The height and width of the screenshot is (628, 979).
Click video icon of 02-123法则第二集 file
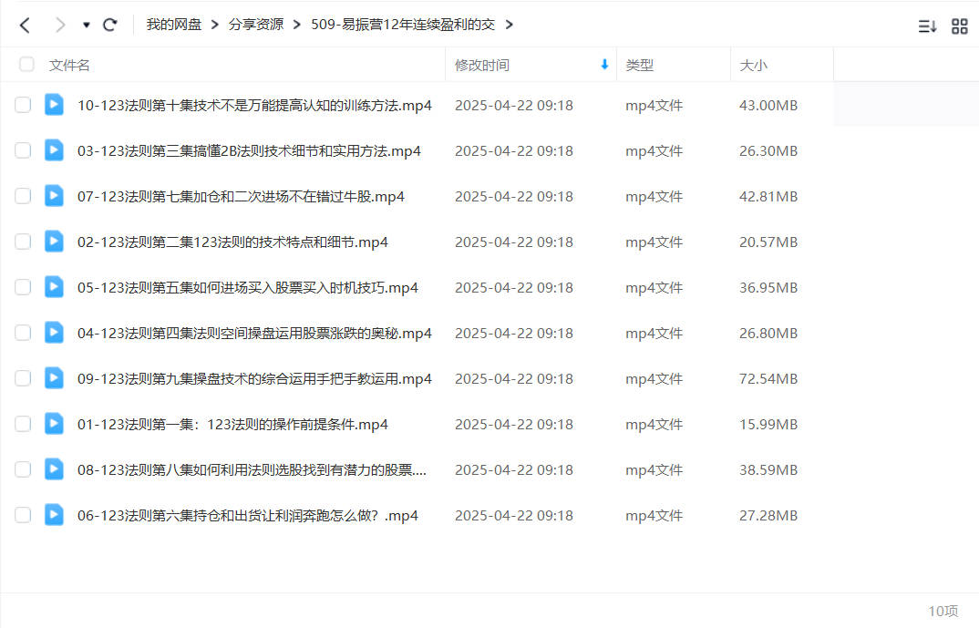(x=55, y=241)
